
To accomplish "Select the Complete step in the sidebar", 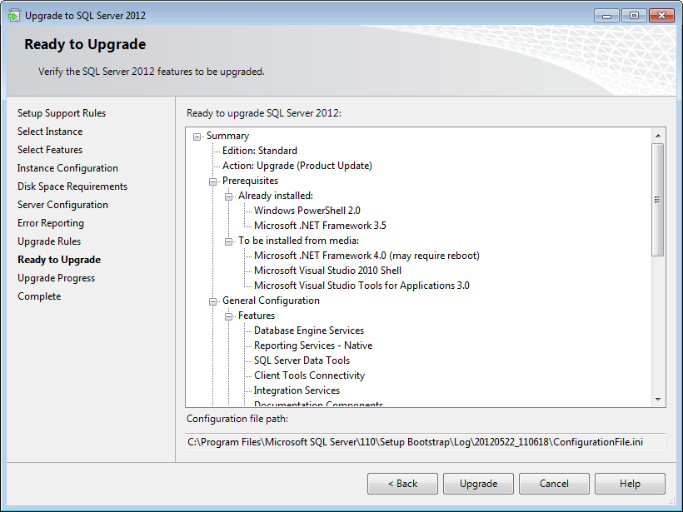I will (39, 296).
